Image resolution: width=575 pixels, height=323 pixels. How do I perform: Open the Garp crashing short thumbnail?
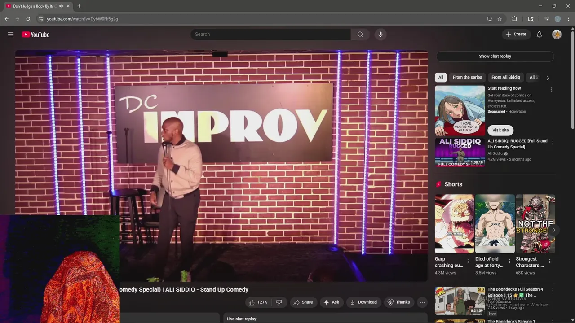[454, 224]
